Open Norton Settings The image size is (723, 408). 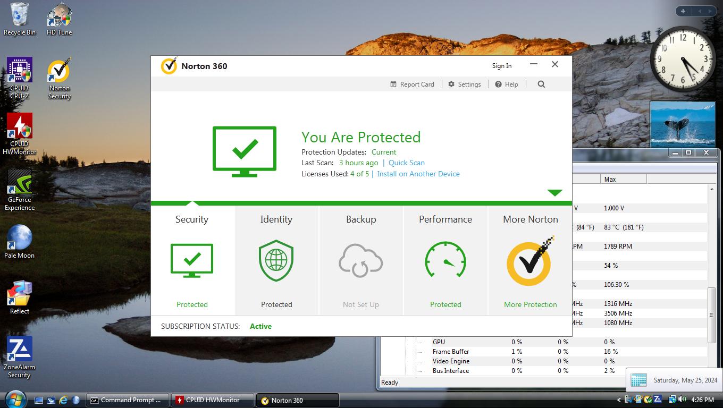[464, 84]
